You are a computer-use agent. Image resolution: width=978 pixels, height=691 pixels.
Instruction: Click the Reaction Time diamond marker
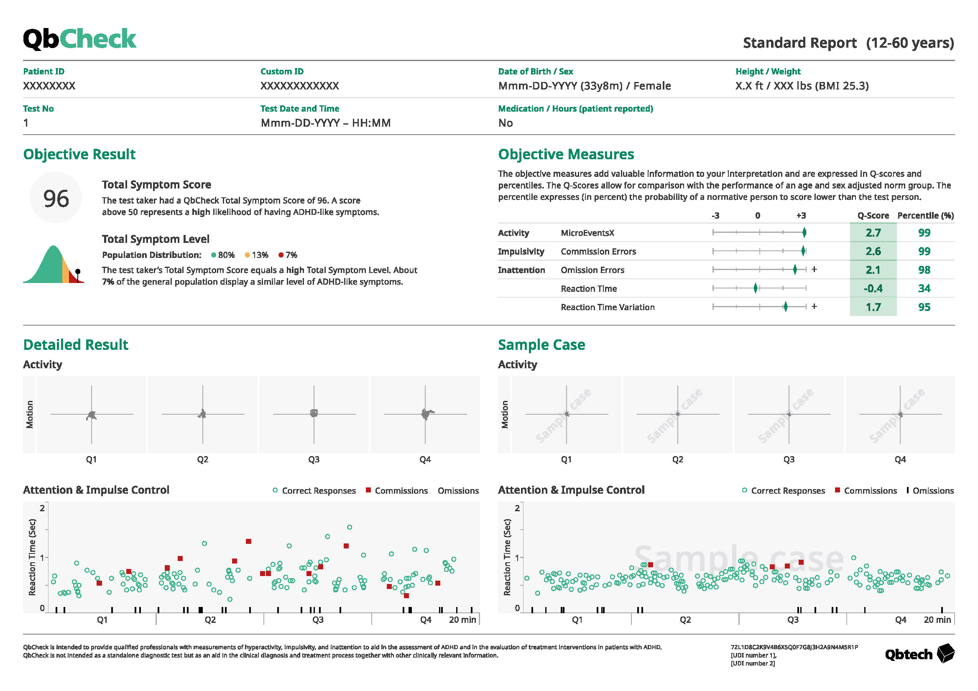(x=756, y=288)
